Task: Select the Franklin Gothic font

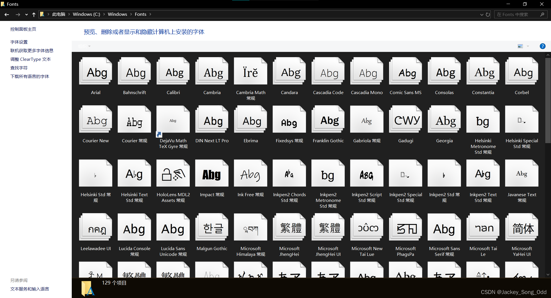Action: click(x=328, y=119)
